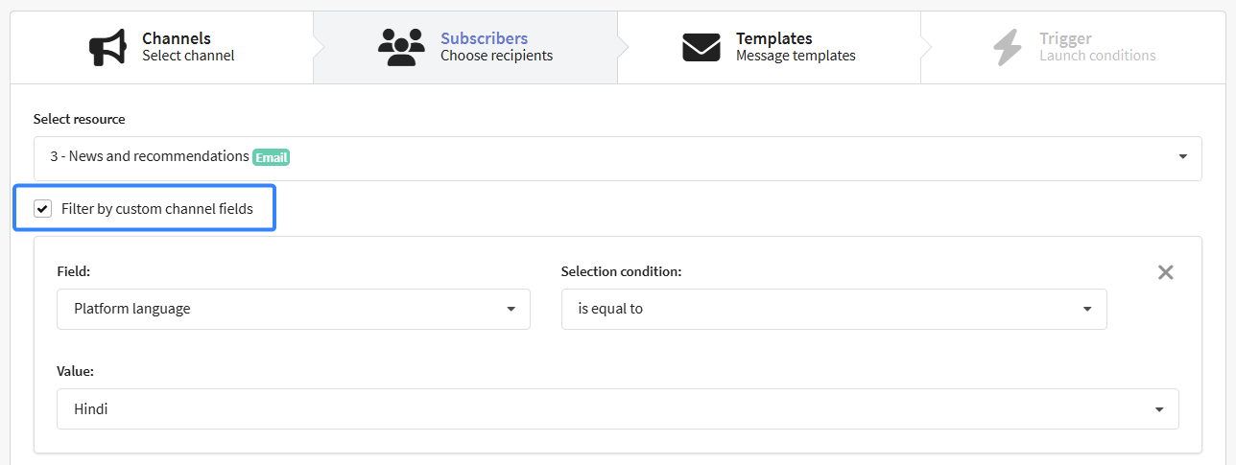Click the Value dropdown arrow
The width and height of the screenshot is (1236, 465).
[1159, 409]
